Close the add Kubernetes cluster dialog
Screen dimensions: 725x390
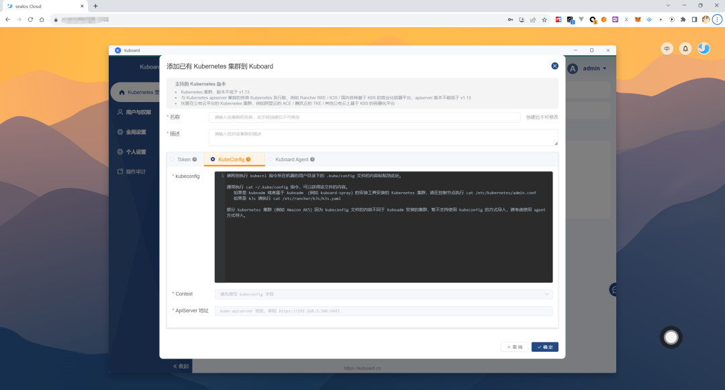coord(555,66)
